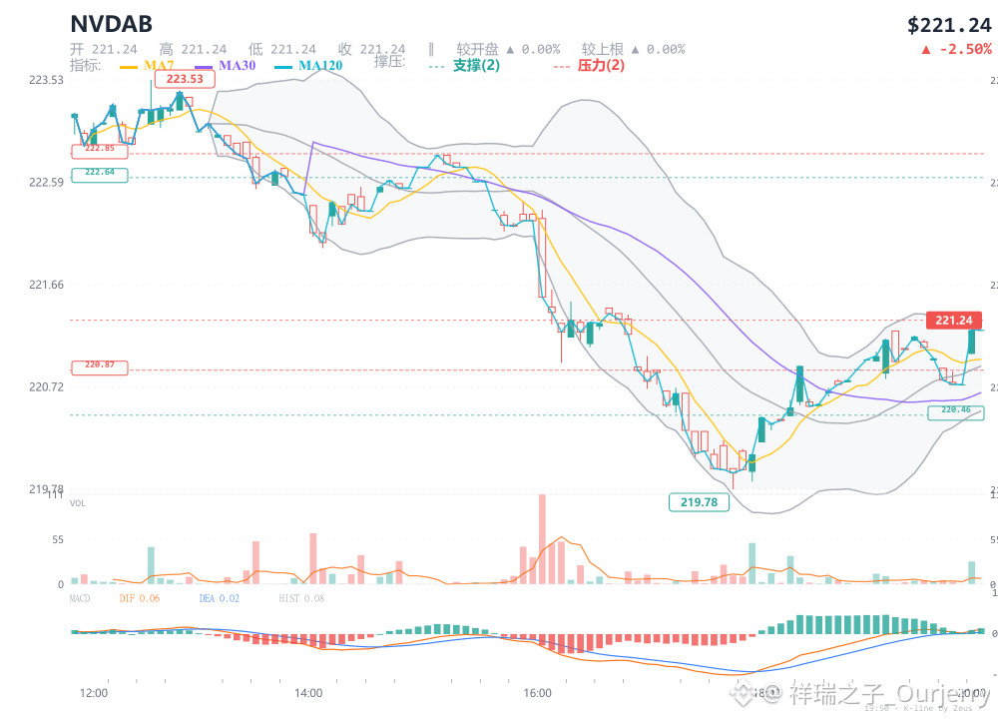998x719 pixels.
Task: Click the 较开盘 0.00% text
Action: point(509,49)
